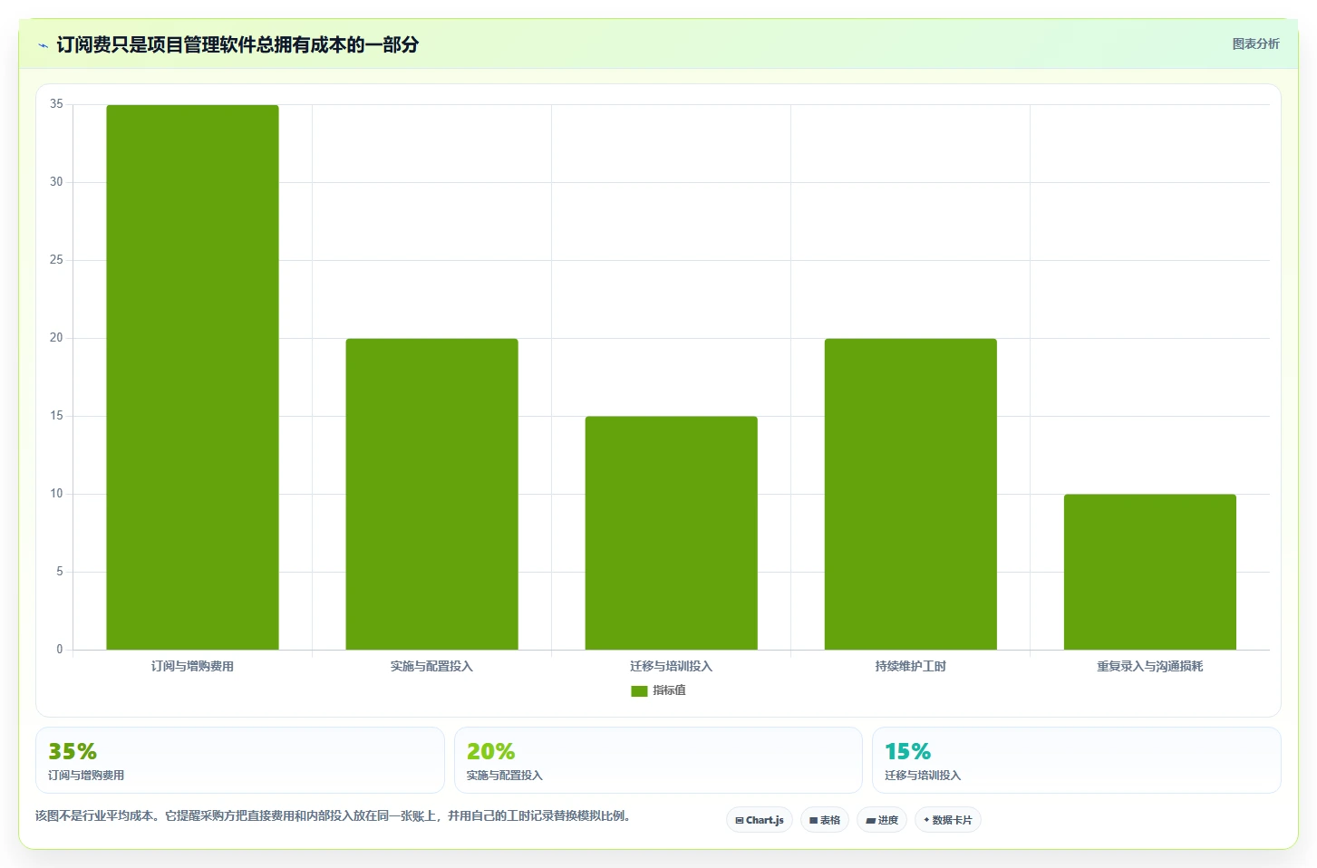This screenshot has width=1317, height=868.
Task: Click the 迁移与培训投入 bar
Action: pyautogui.click(x=671, y=533)
